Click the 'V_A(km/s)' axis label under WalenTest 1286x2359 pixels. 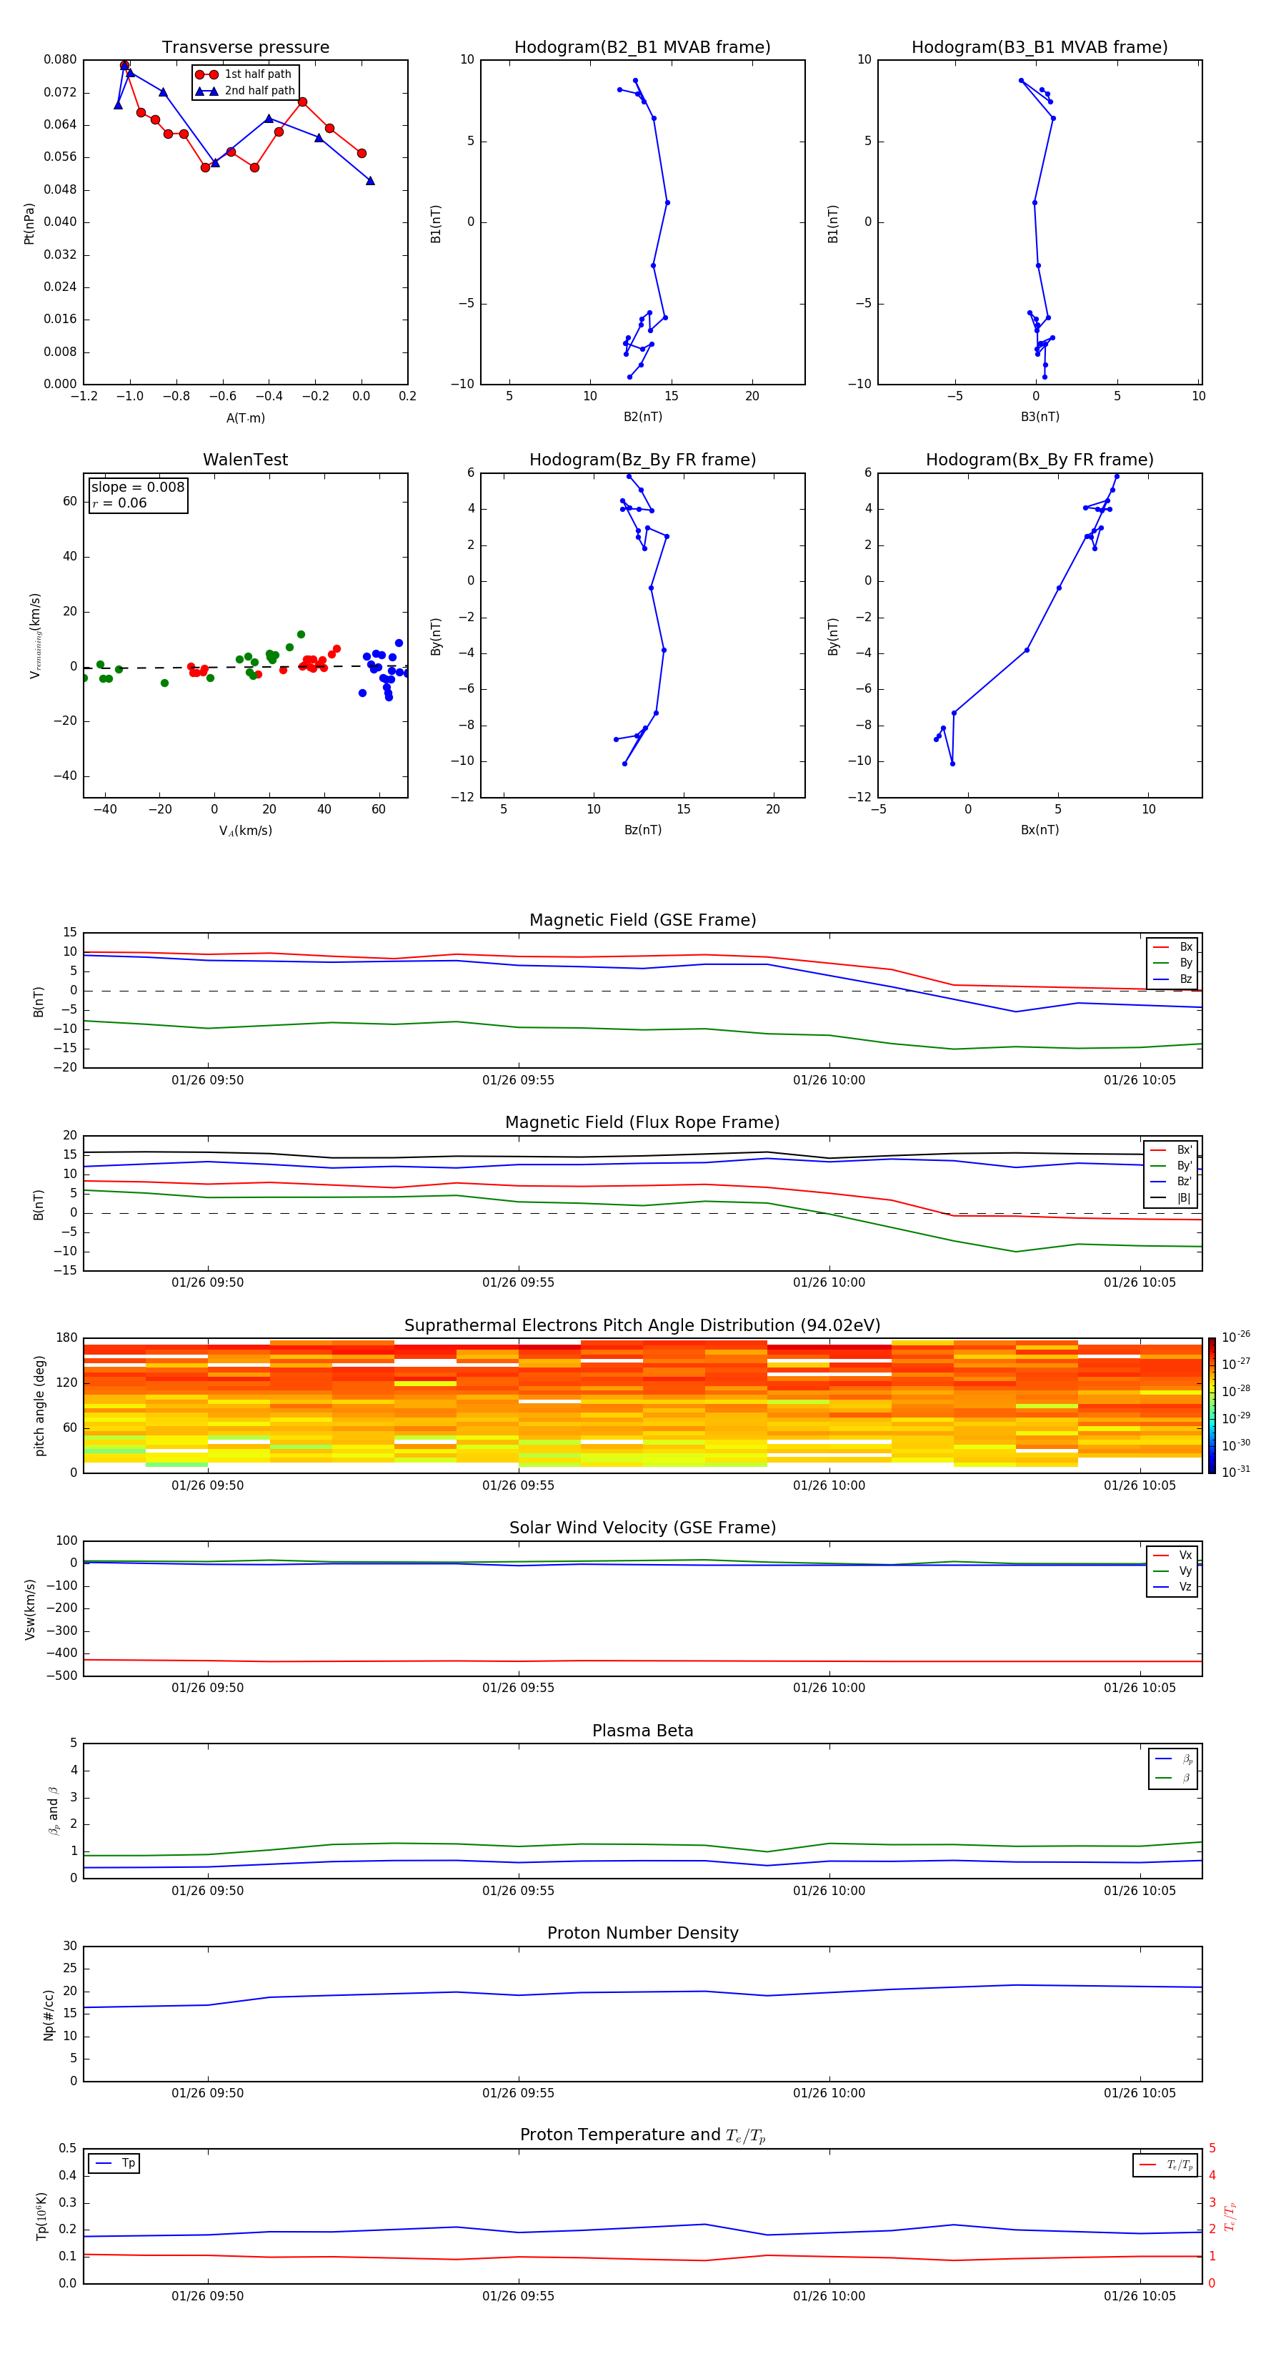point(245,831)
